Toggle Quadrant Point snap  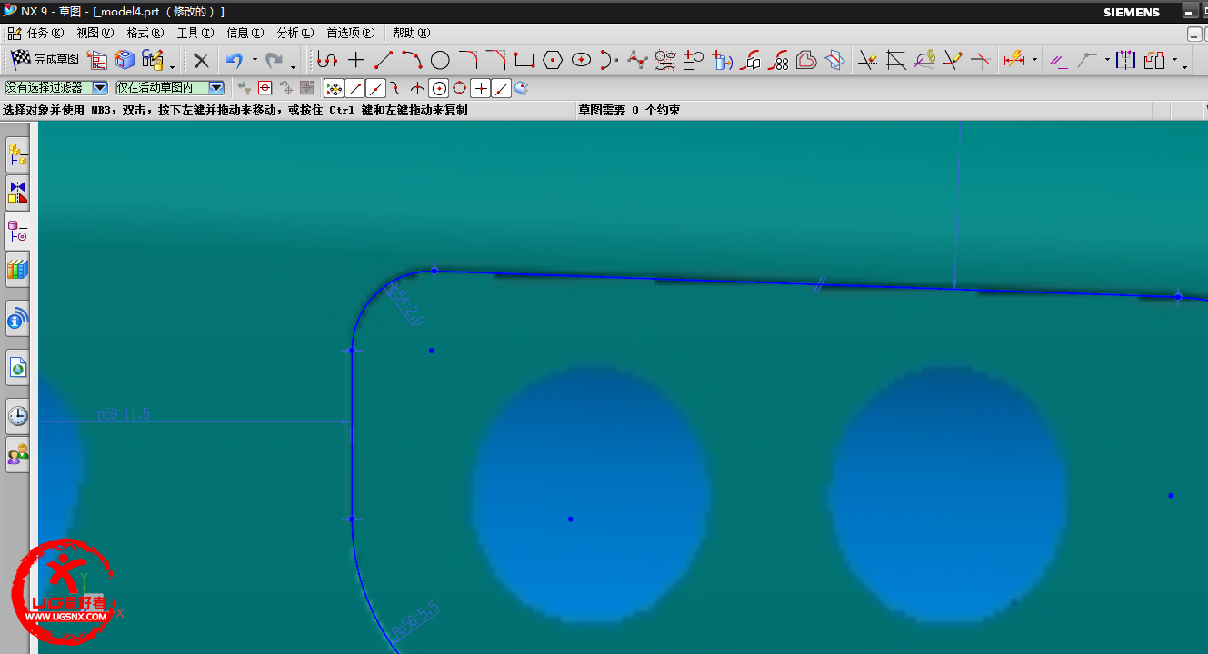pyautogui.click(x=460, y=88)
